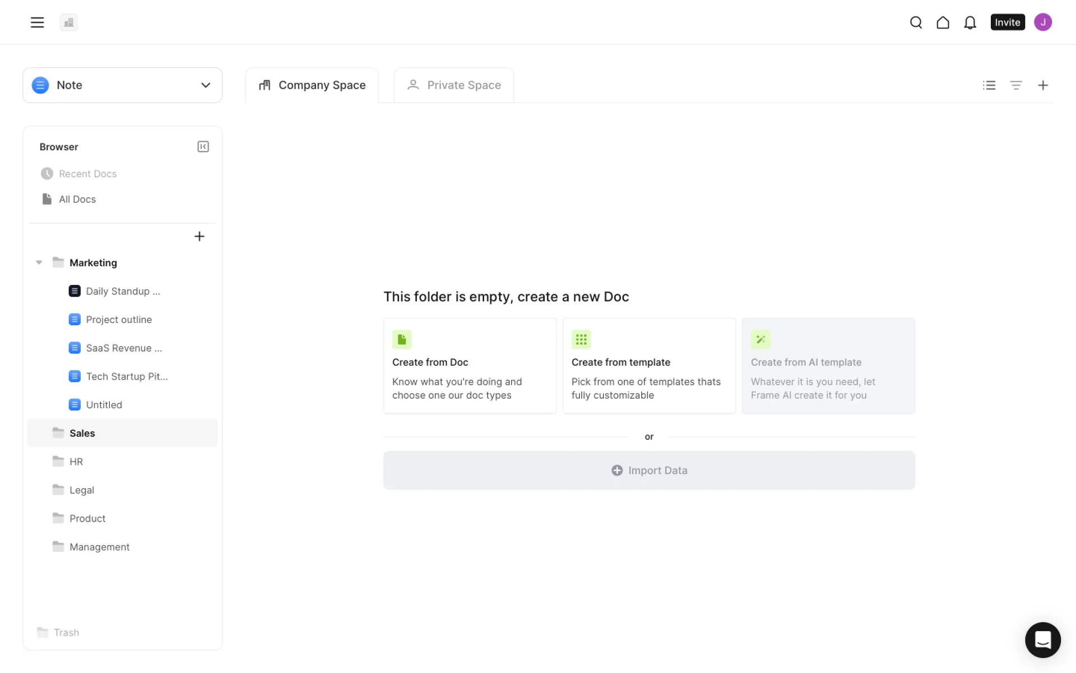Viewport: 1076px width, 673px height.
Task: Open the hamburger menu
Action: click(37, 22)
